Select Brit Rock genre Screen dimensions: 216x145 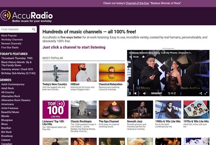[7, 132]
